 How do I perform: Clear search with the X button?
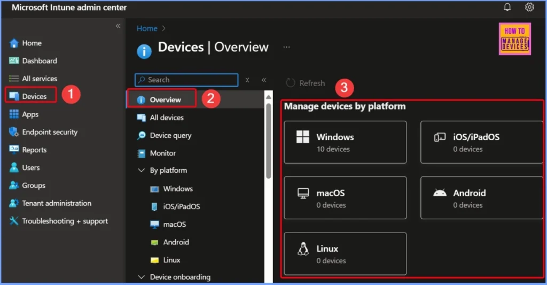click(247, 80)
